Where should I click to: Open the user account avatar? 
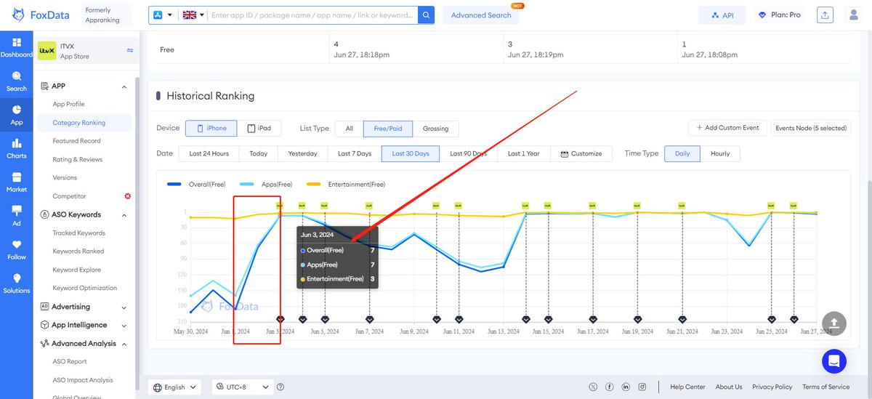pos(853,15)
